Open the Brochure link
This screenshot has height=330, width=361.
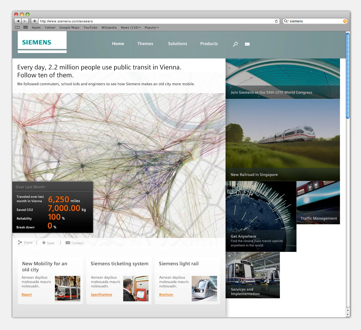coord(166,294)
